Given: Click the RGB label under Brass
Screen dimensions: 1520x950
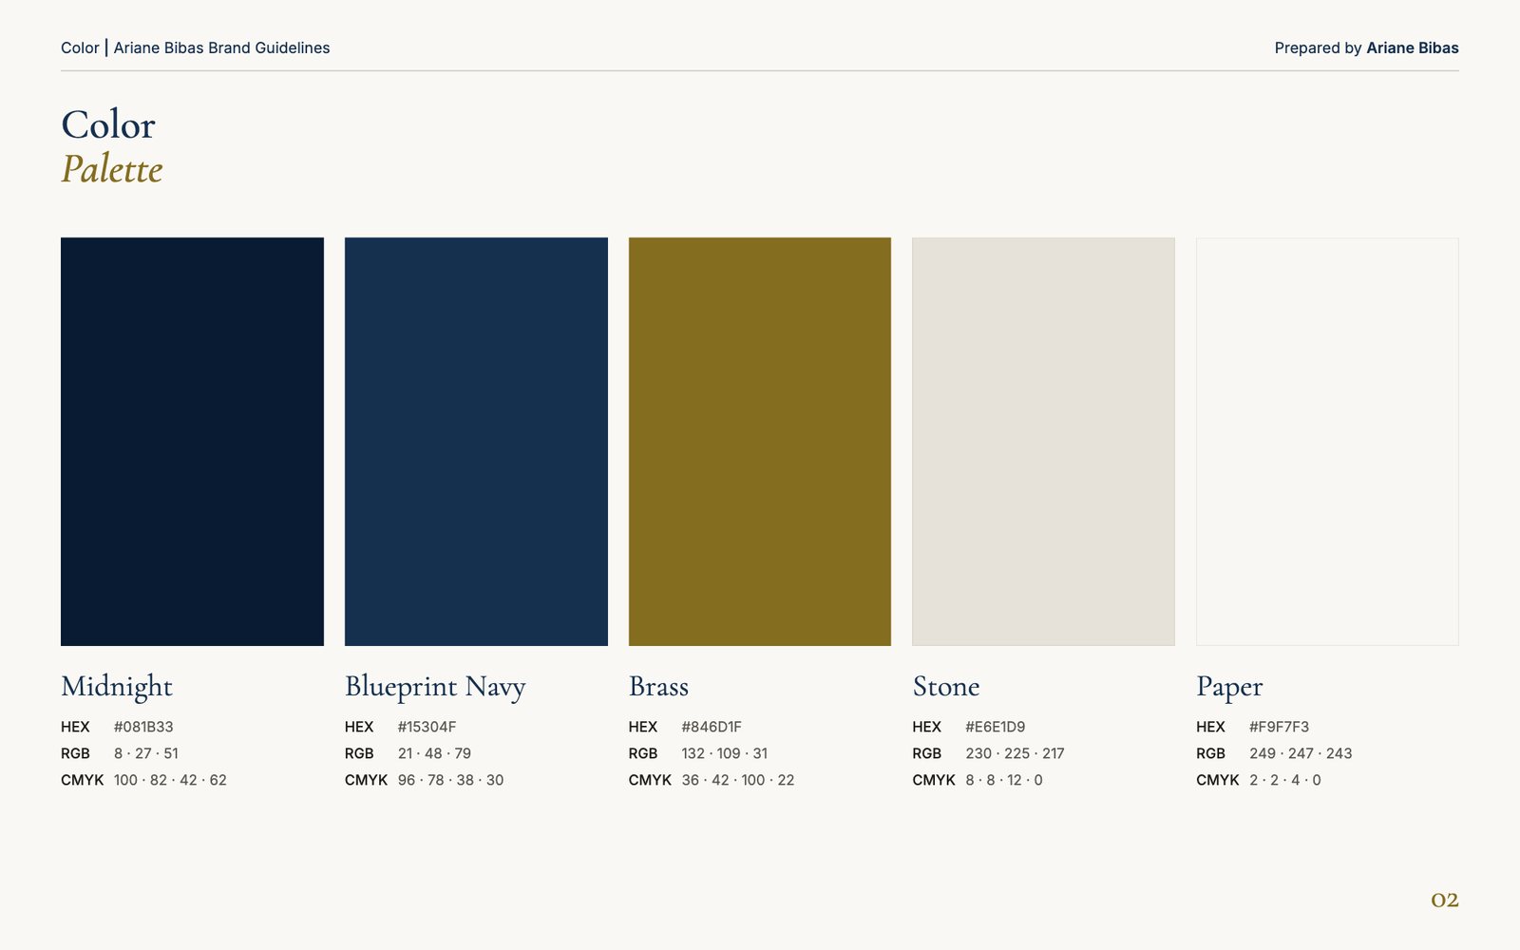Looking at the screenshot, I should coord(643,753).
